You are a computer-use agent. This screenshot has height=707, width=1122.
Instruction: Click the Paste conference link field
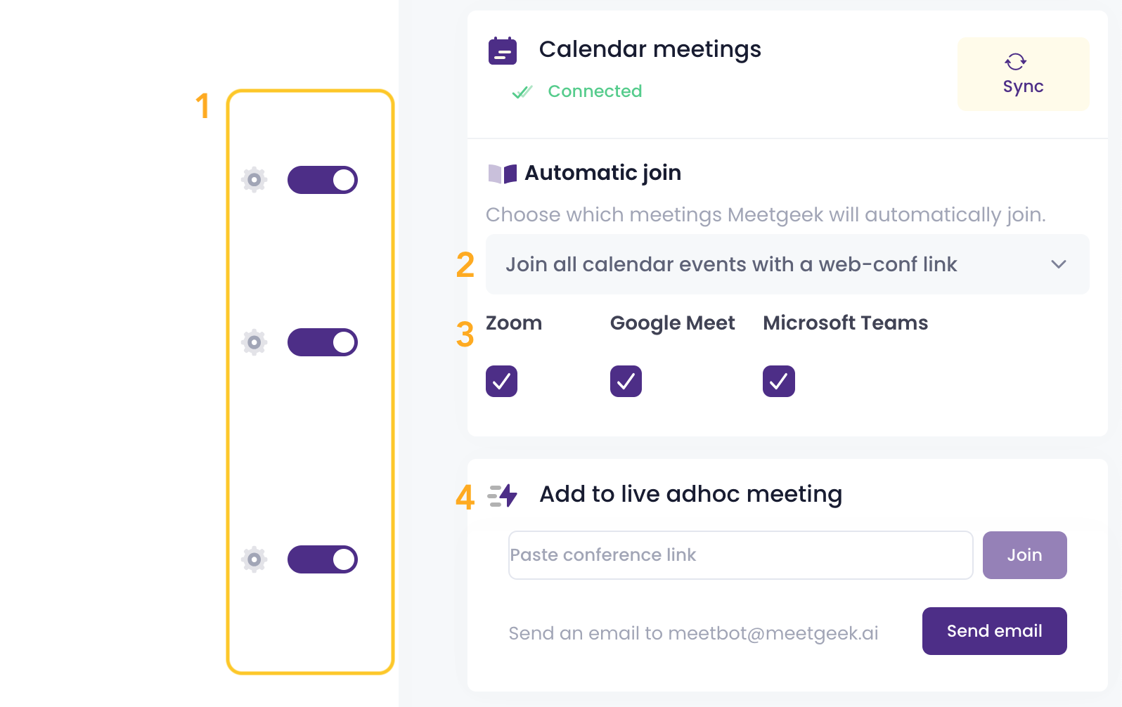point(740,555)
